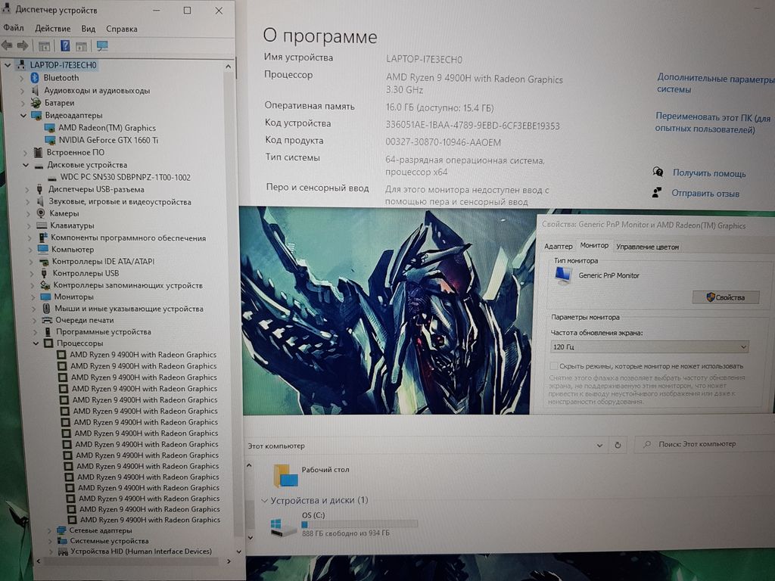Click the Bluetooth device category icon
Image resolution: width=775 pixels, height=581 pixels.
35,78
